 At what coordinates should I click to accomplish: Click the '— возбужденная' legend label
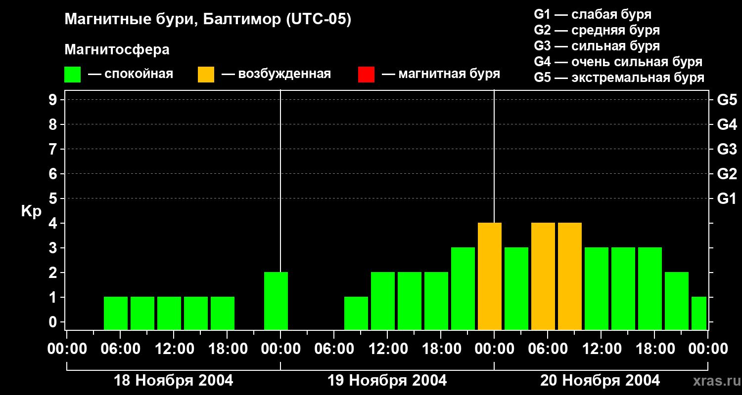[276, 74]
